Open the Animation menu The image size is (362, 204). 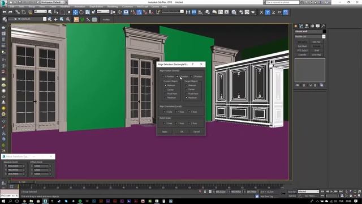point(79,7)
